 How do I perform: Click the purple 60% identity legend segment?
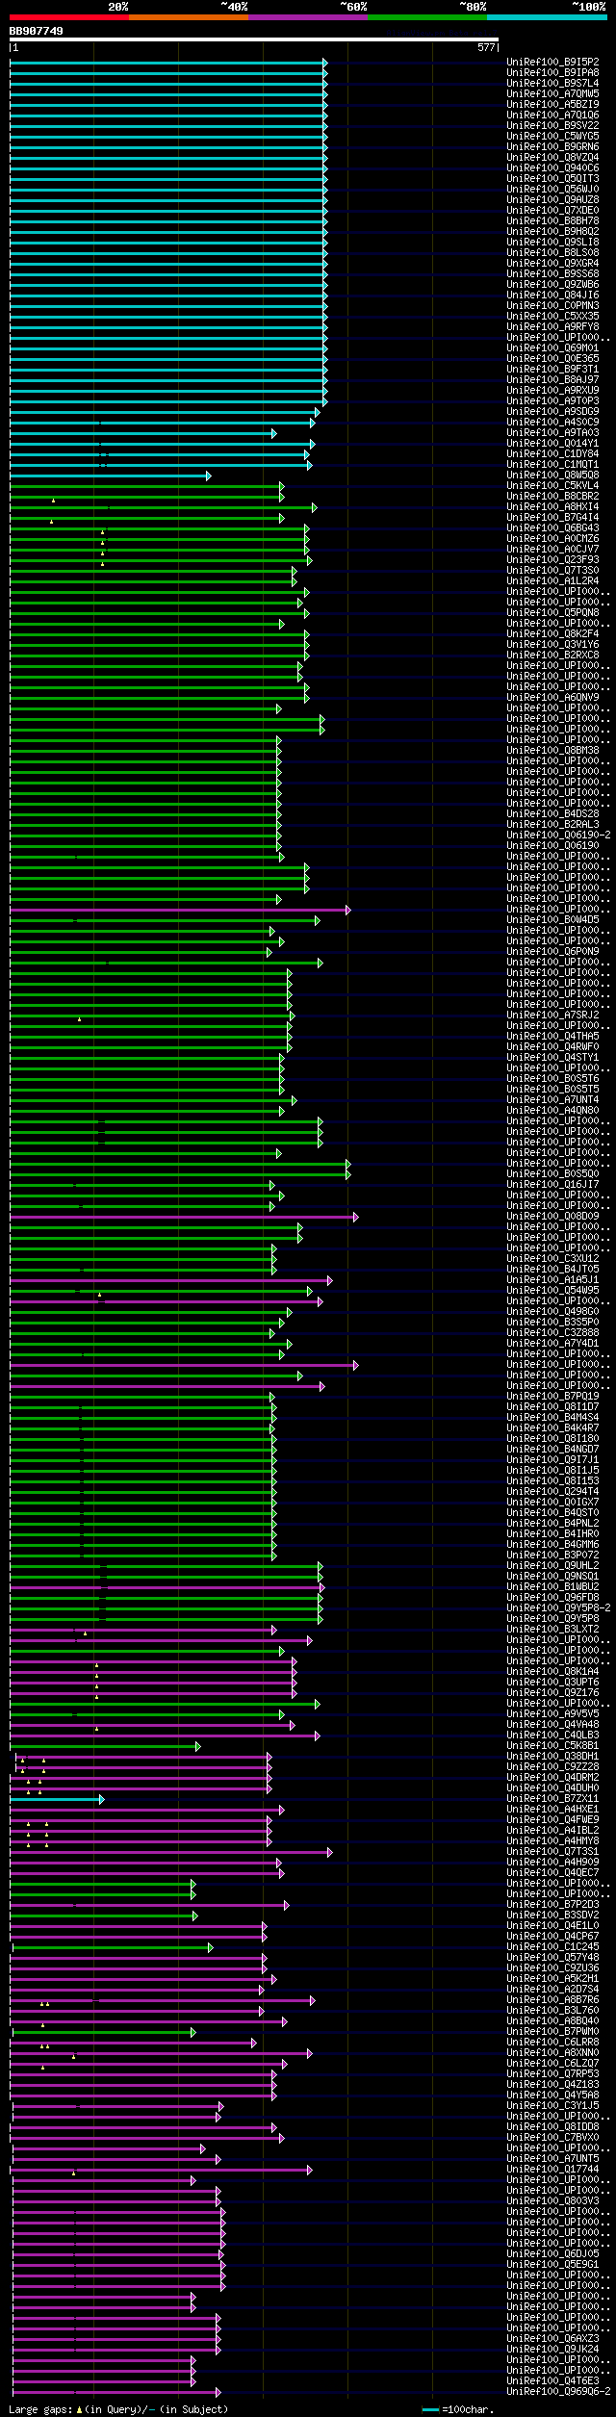point(308,17)
